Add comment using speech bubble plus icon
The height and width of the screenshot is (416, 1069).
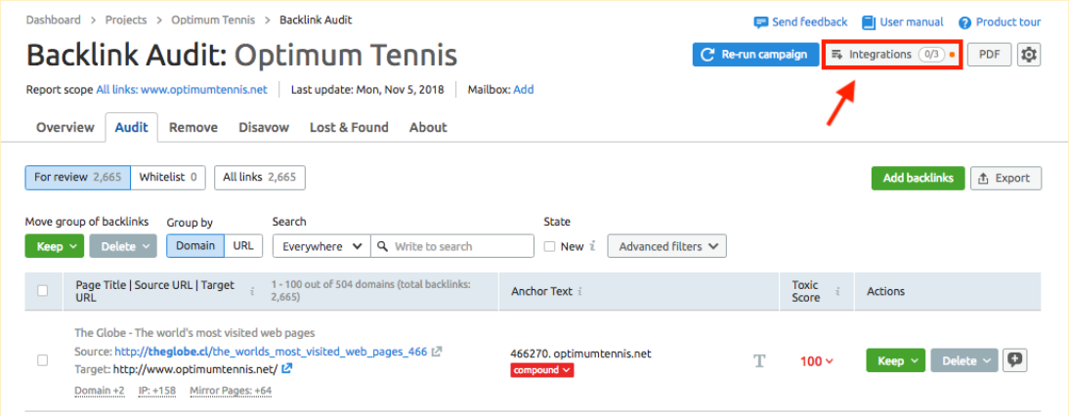(1016, 361)
